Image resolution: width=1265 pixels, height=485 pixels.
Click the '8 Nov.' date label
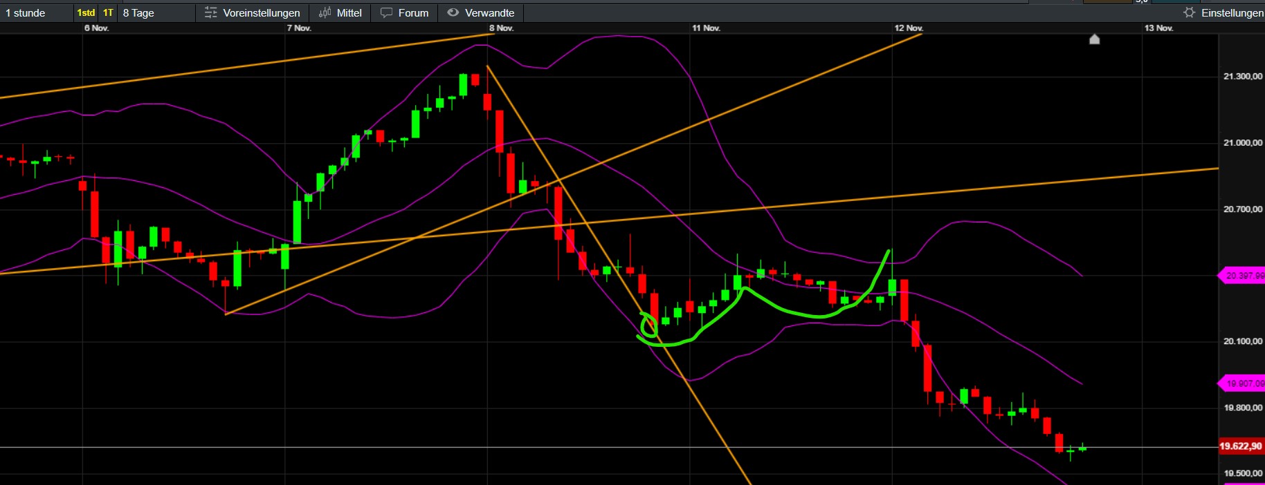coord(501,28)
